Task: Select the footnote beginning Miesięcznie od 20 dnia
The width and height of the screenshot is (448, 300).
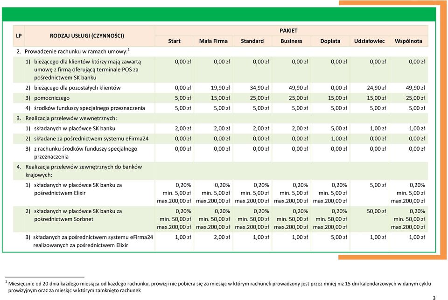Action: pyautogui.click(x=218, y=287)
